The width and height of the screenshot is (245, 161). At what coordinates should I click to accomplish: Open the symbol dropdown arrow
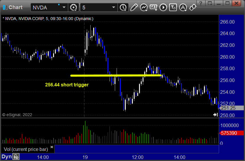tap(64, 7)
